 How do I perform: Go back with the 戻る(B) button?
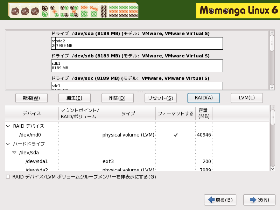(220, 200)
